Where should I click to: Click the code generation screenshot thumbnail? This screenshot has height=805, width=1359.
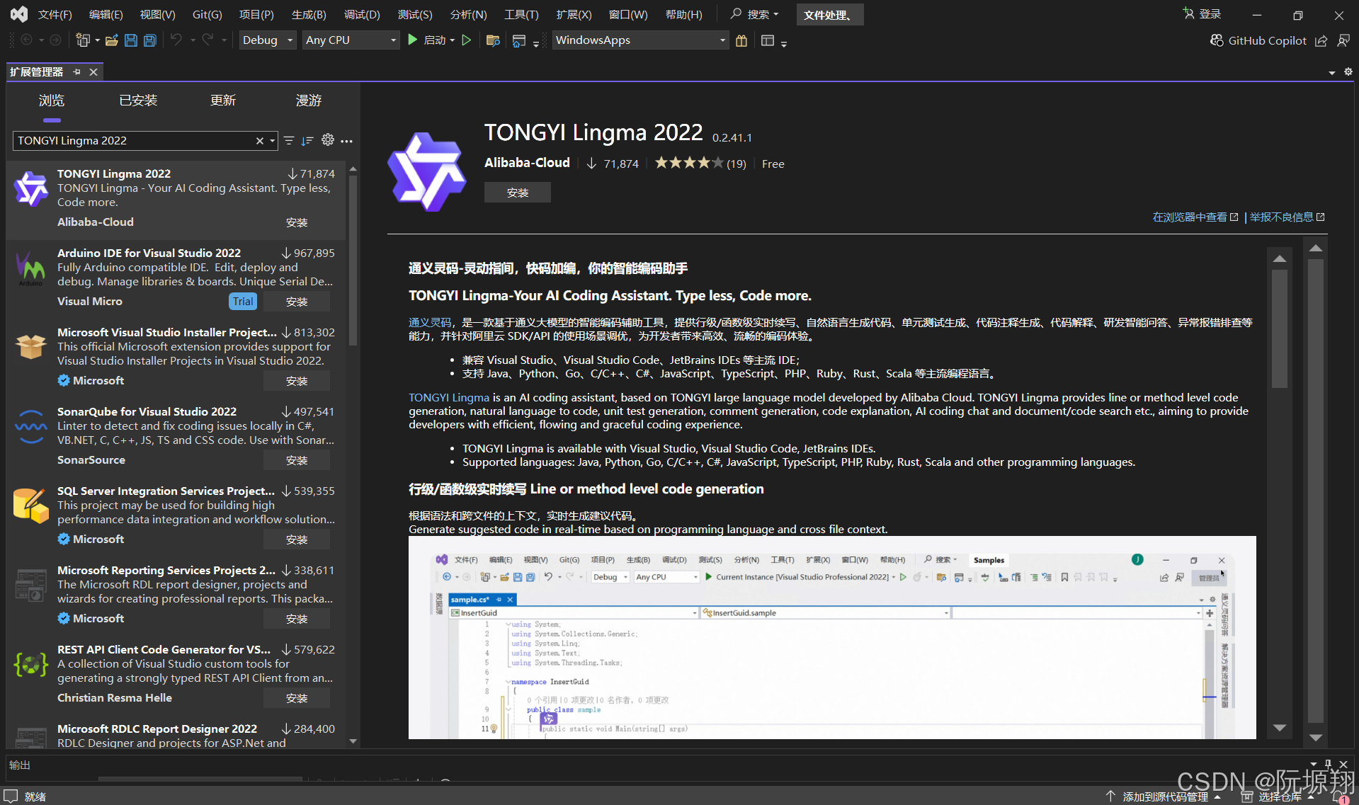[x=832, y=637]
